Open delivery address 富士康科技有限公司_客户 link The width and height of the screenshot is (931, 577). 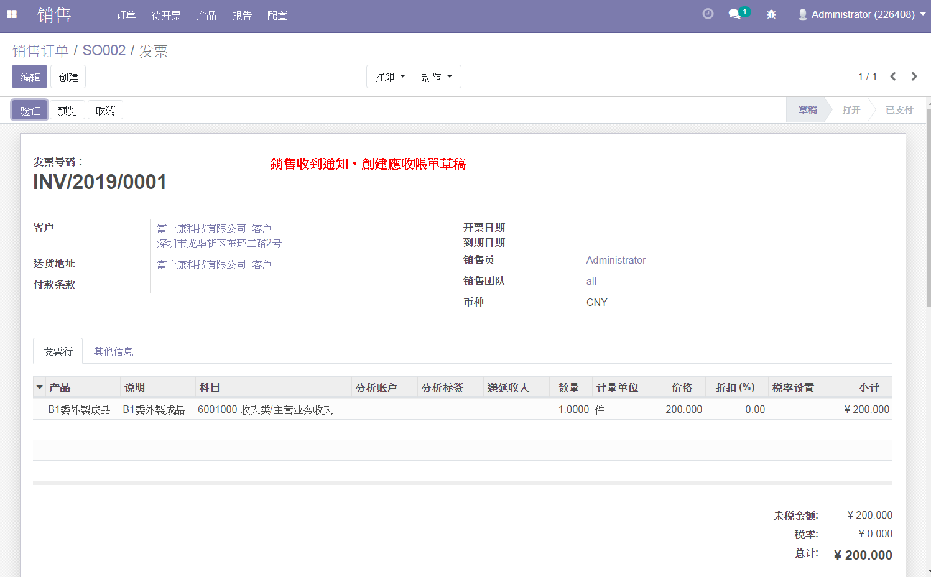(x=214, y=264)
